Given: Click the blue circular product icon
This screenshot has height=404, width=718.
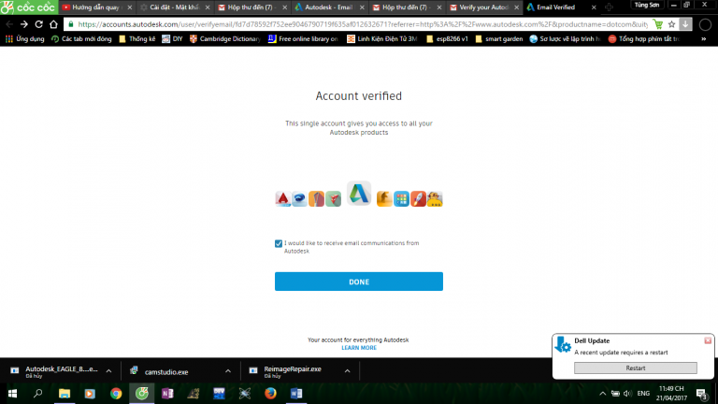Looking at the screenshot, I should coord(299,199).
